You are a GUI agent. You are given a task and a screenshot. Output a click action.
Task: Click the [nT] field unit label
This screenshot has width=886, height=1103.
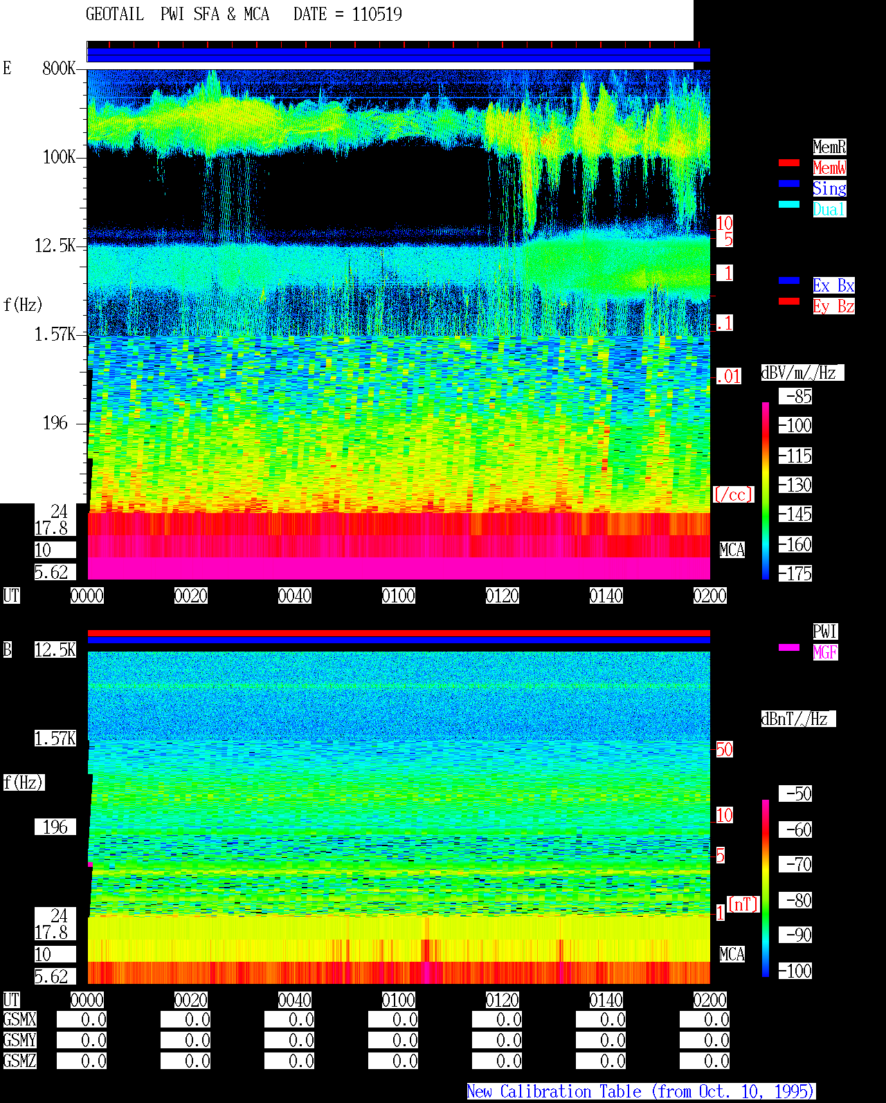click(743, 904)
